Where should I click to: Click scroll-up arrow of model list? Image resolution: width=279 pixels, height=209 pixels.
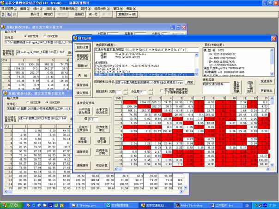coord(197,55)
